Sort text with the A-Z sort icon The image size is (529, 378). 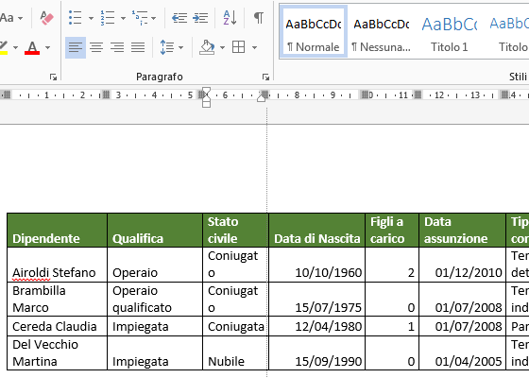(230, 18)
